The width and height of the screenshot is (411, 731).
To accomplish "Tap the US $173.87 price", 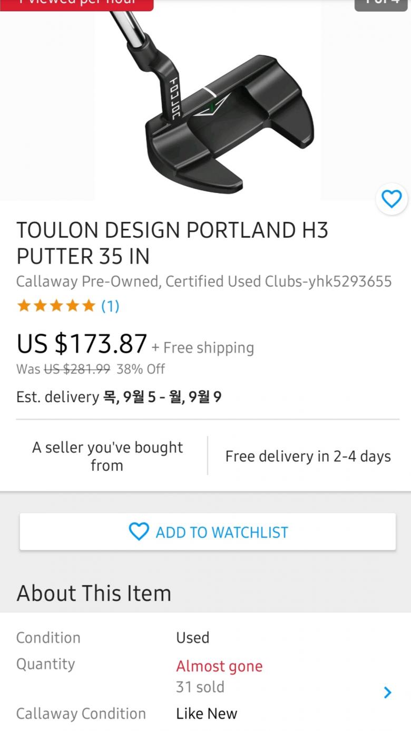I will pos(82,344).
